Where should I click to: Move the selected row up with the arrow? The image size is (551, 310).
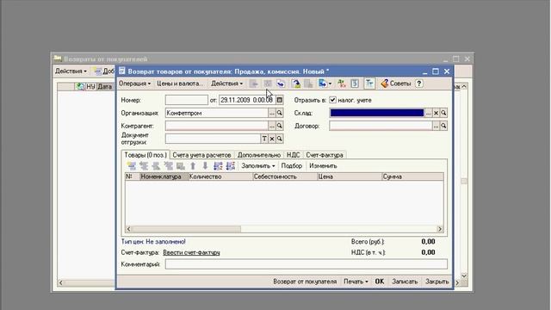pos(193,166)
